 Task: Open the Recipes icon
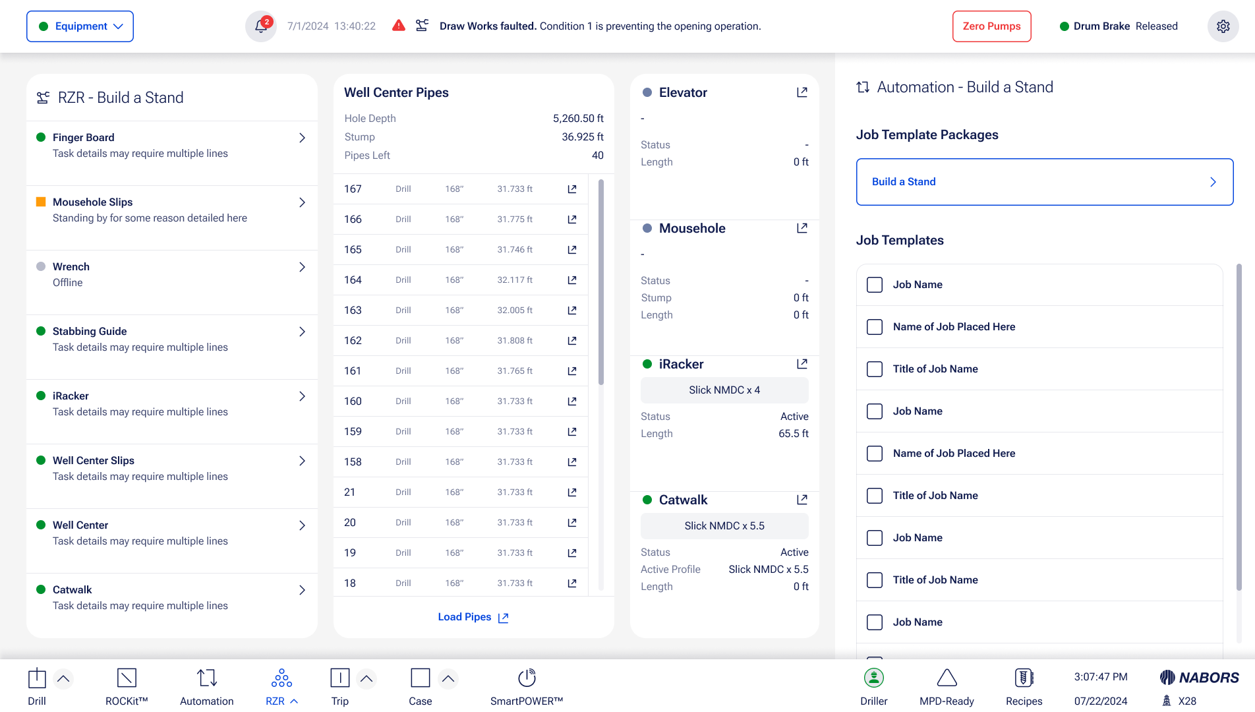pyautogui.click(x=1024, y=678)
